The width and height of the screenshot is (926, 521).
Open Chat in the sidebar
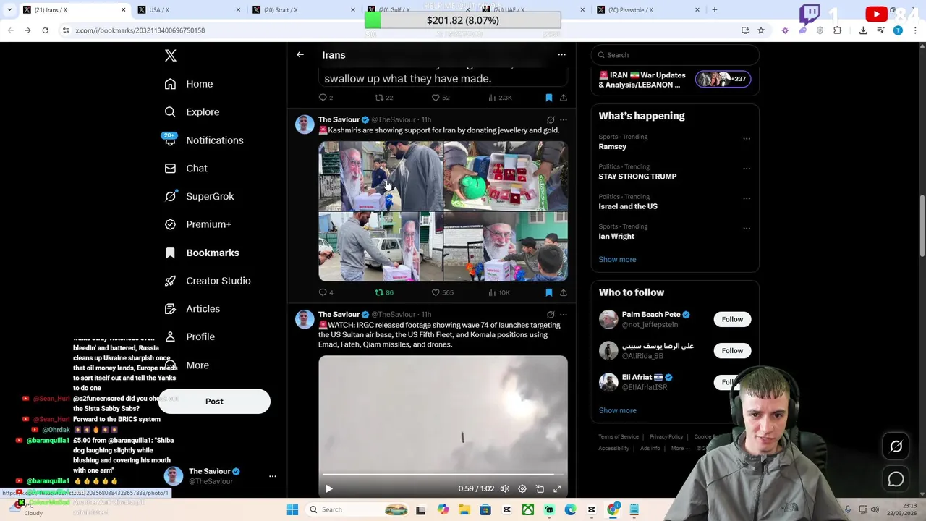click(186, 169)
